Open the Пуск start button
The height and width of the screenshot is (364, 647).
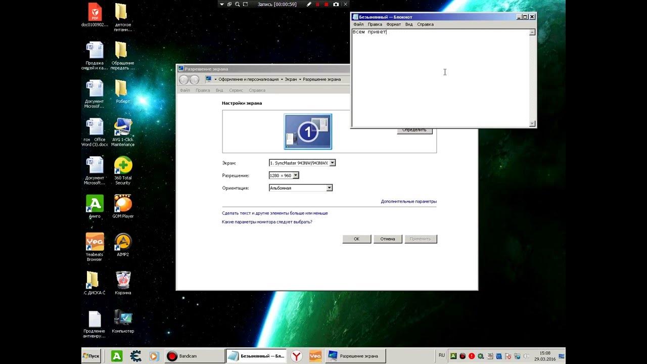91,356
